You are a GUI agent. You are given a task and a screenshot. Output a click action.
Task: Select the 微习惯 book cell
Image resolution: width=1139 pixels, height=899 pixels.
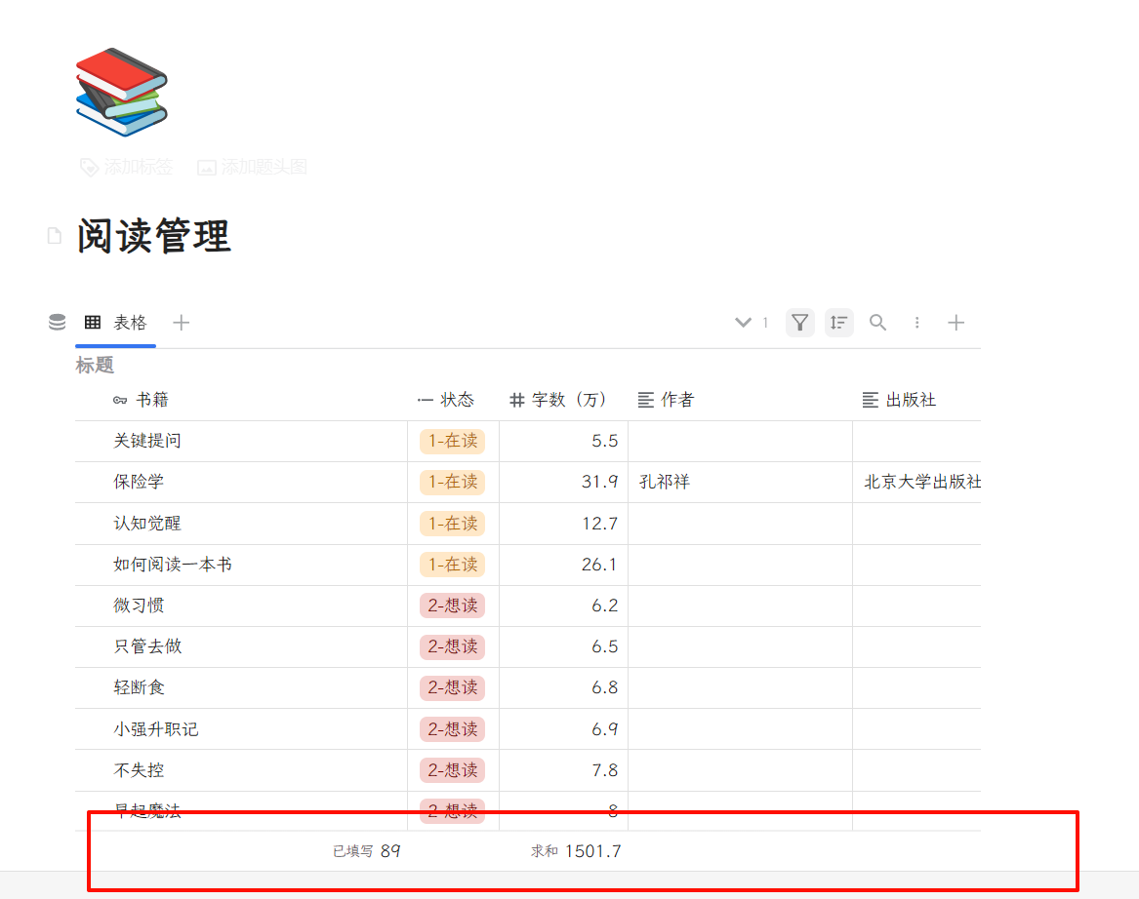pyautogui.click(x=241, y=606)
